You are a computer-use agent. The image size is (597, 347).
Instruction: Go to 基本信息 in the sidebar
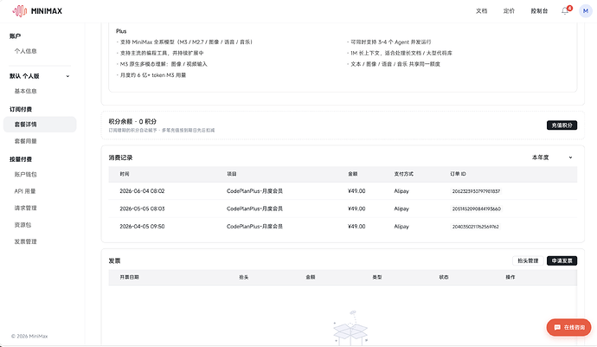[x=25, y=91]
